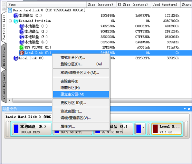Viewport: 192px width, 164px height.
Task: Select the dark red Local D... disk map block
Action: 166,129
